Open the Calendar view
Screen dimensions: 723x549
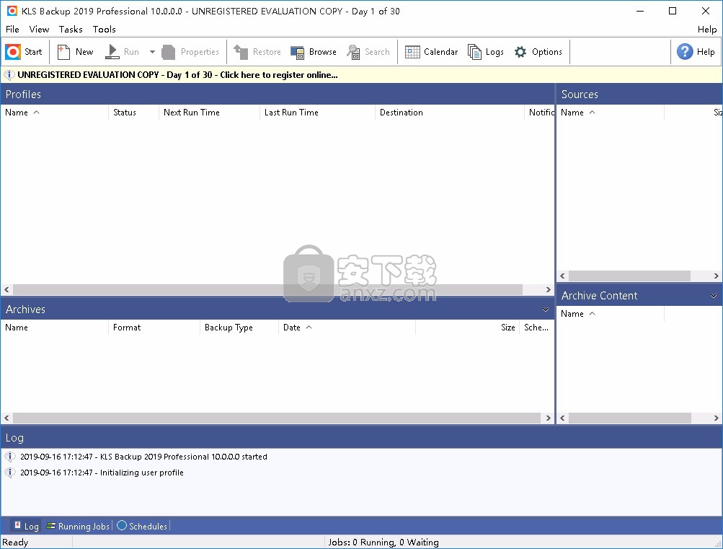(432, 52)
